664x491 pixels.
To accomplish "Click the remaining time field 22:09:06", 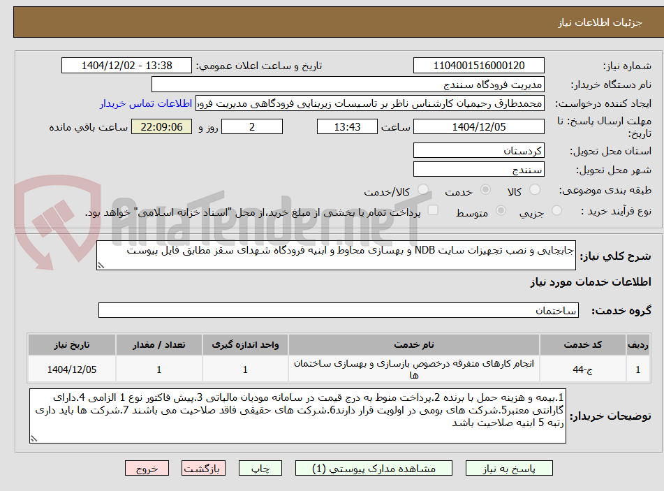I will (x=161, y=126).
